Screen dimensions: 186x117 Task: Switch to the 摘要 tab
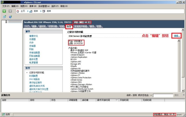point(34,27)
